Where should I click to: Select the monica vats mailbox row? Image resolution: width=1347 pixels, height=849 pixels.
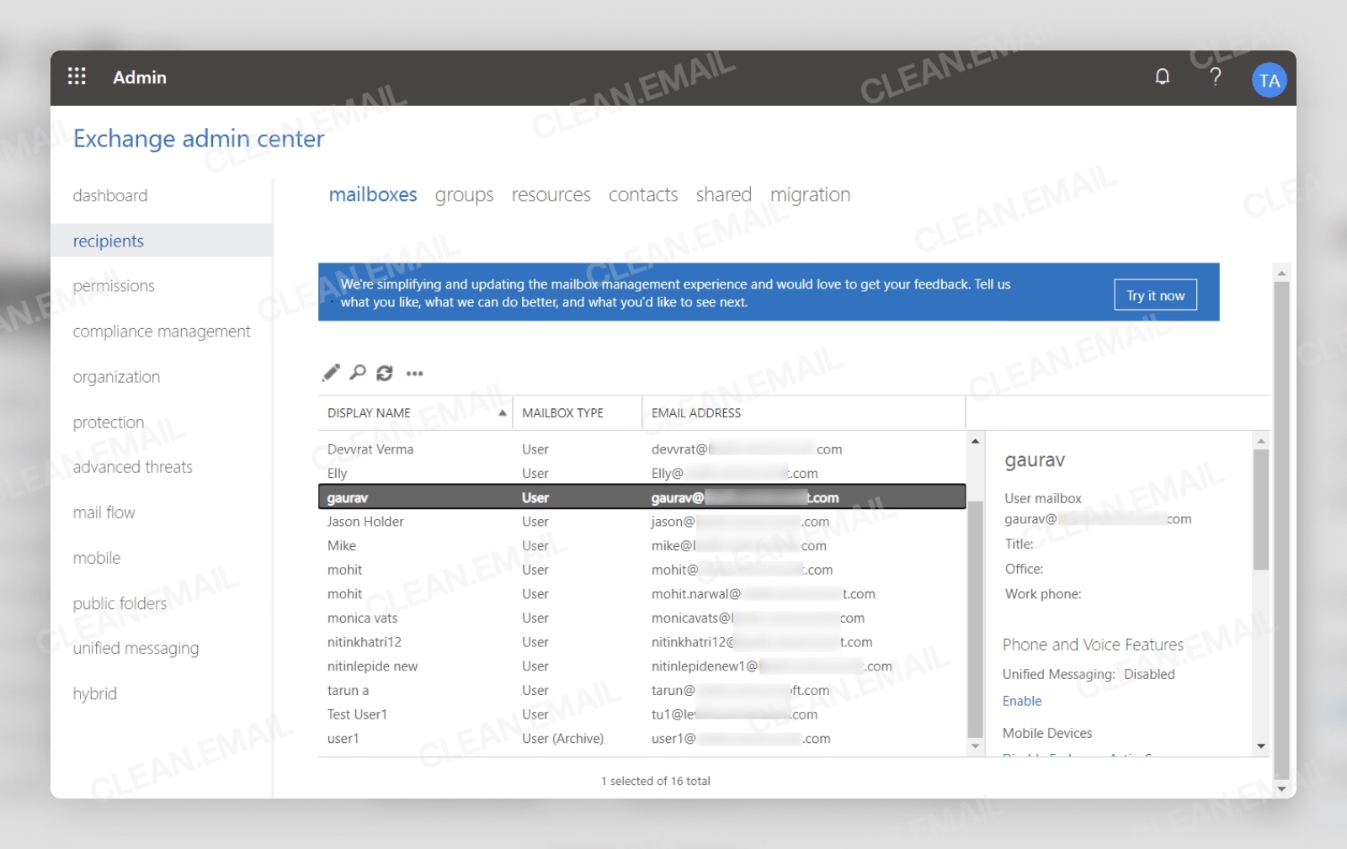coord(642,618)
